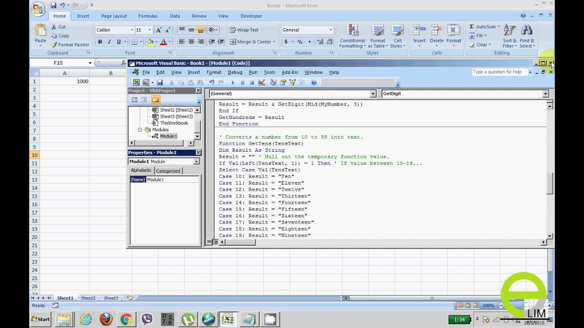This screenshot has width=584, height=328.
Task: Select ThisWorkbook in the project tree
Action: coord(174,123)
